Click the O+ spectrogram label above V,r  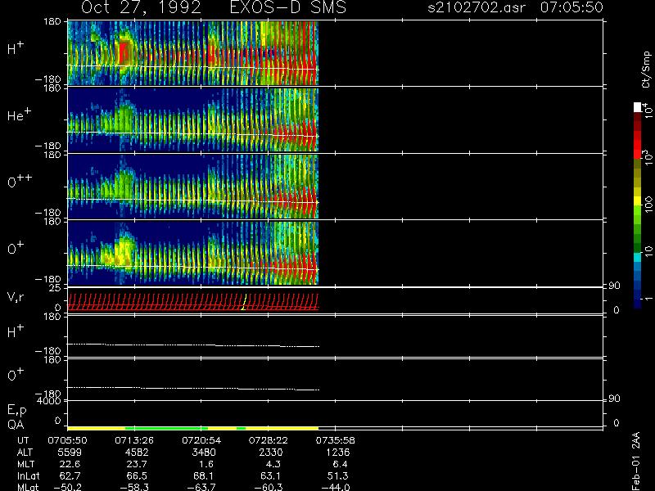pyautogui.click(x=16, y=249)
